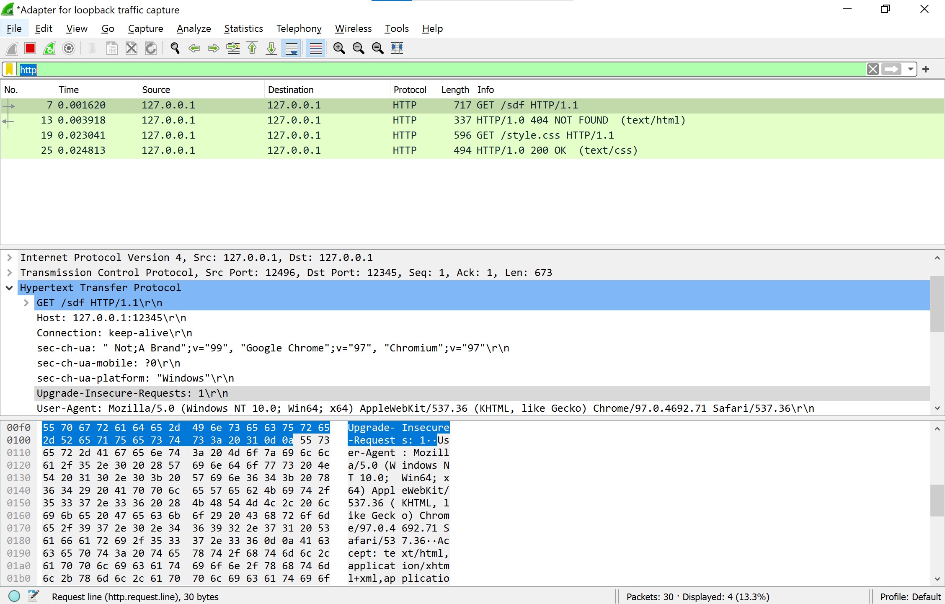Open capture options

pyautogui.click(x=68, y=48)
